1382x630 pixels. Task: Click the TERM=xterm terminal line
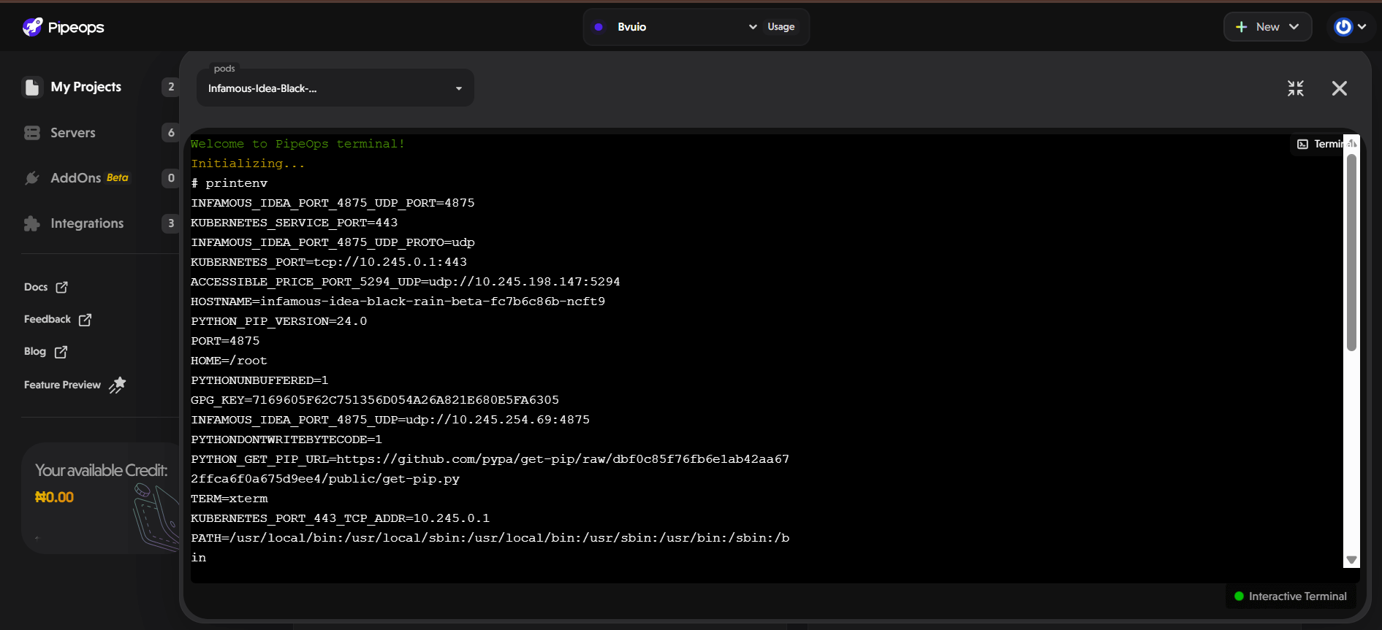229,499
